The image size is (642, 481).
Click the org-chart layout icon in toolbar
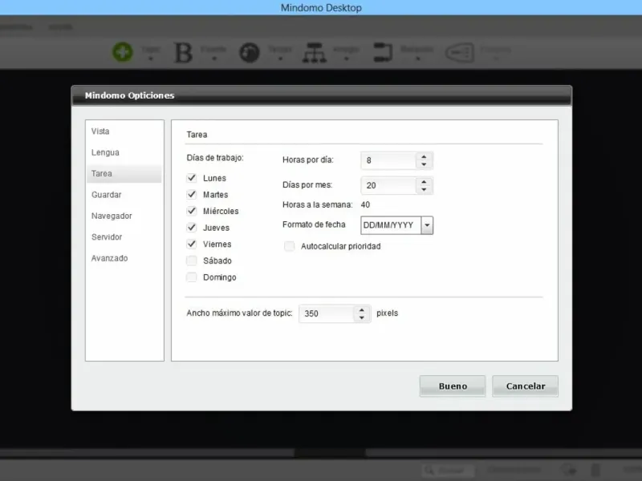pos(315,53)
